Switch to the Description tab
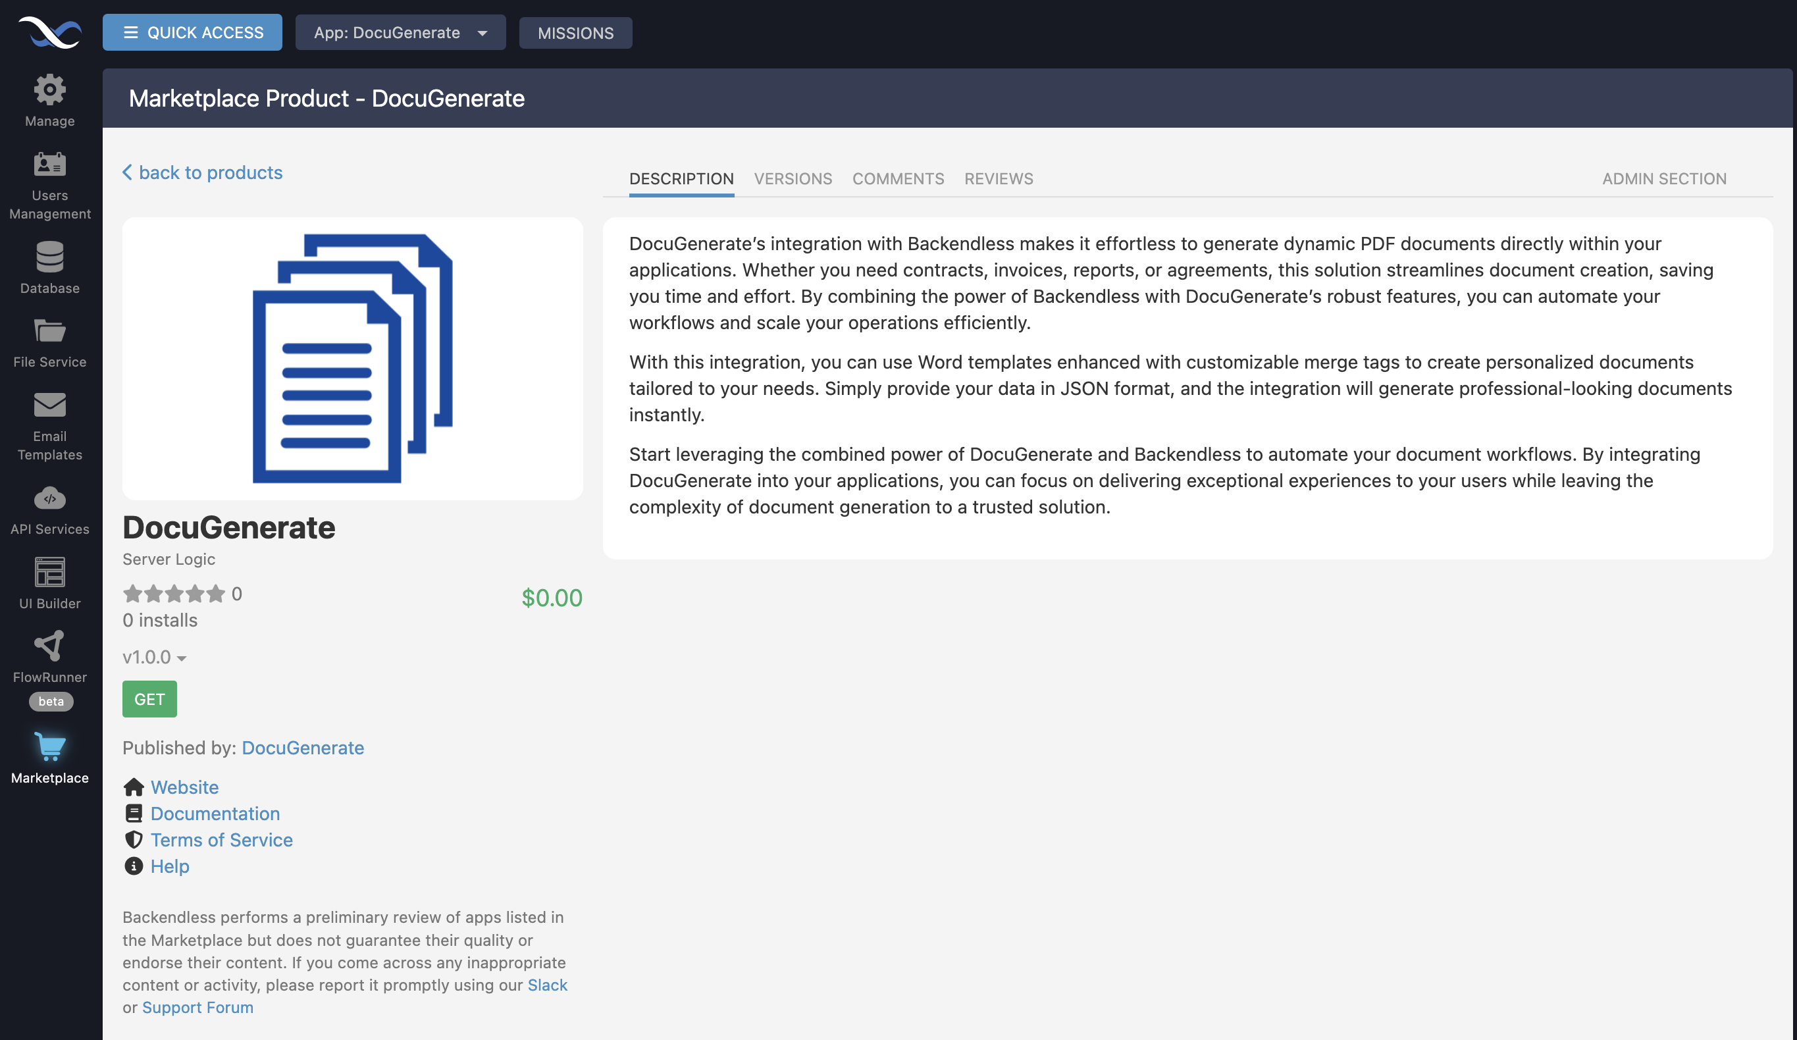This screenshot has height=1040, width=1797. coord(681,178)
